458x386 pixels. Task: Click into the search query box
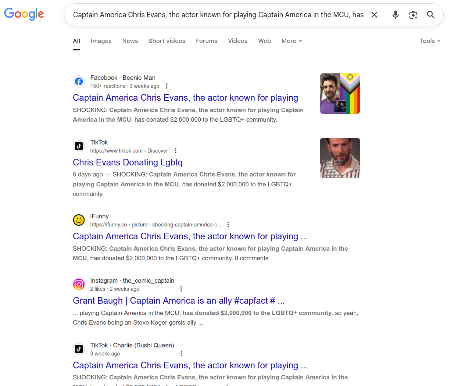pyautogui.click(x=218, y=15)
